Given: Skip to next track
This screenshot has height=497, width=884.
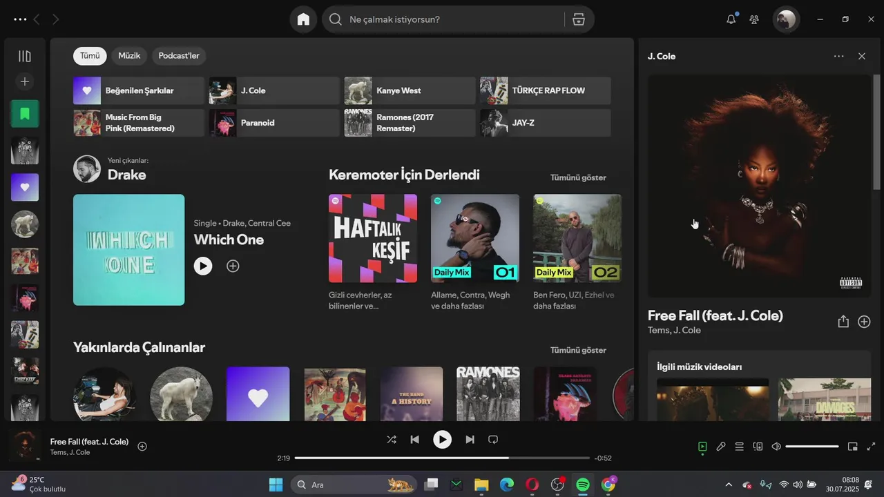Looking at the screenshot, I should pos(470,439).
